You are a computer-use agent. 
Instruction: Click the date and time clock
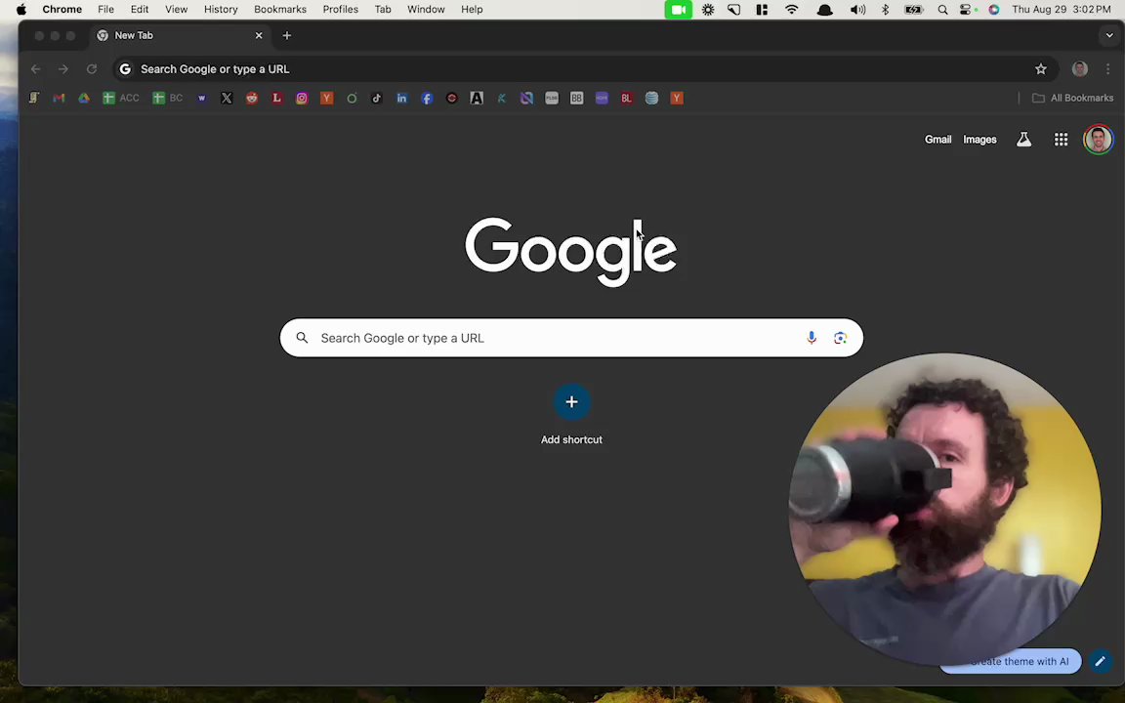[1062, 10]
